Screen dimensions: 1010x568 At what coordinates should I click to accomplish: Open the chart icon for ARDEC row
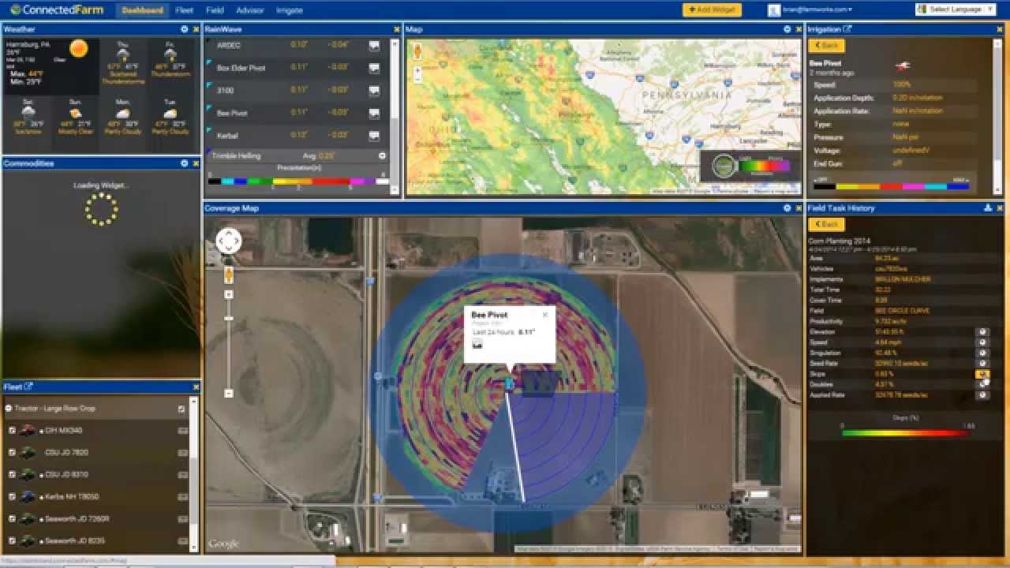click(374, 45)
